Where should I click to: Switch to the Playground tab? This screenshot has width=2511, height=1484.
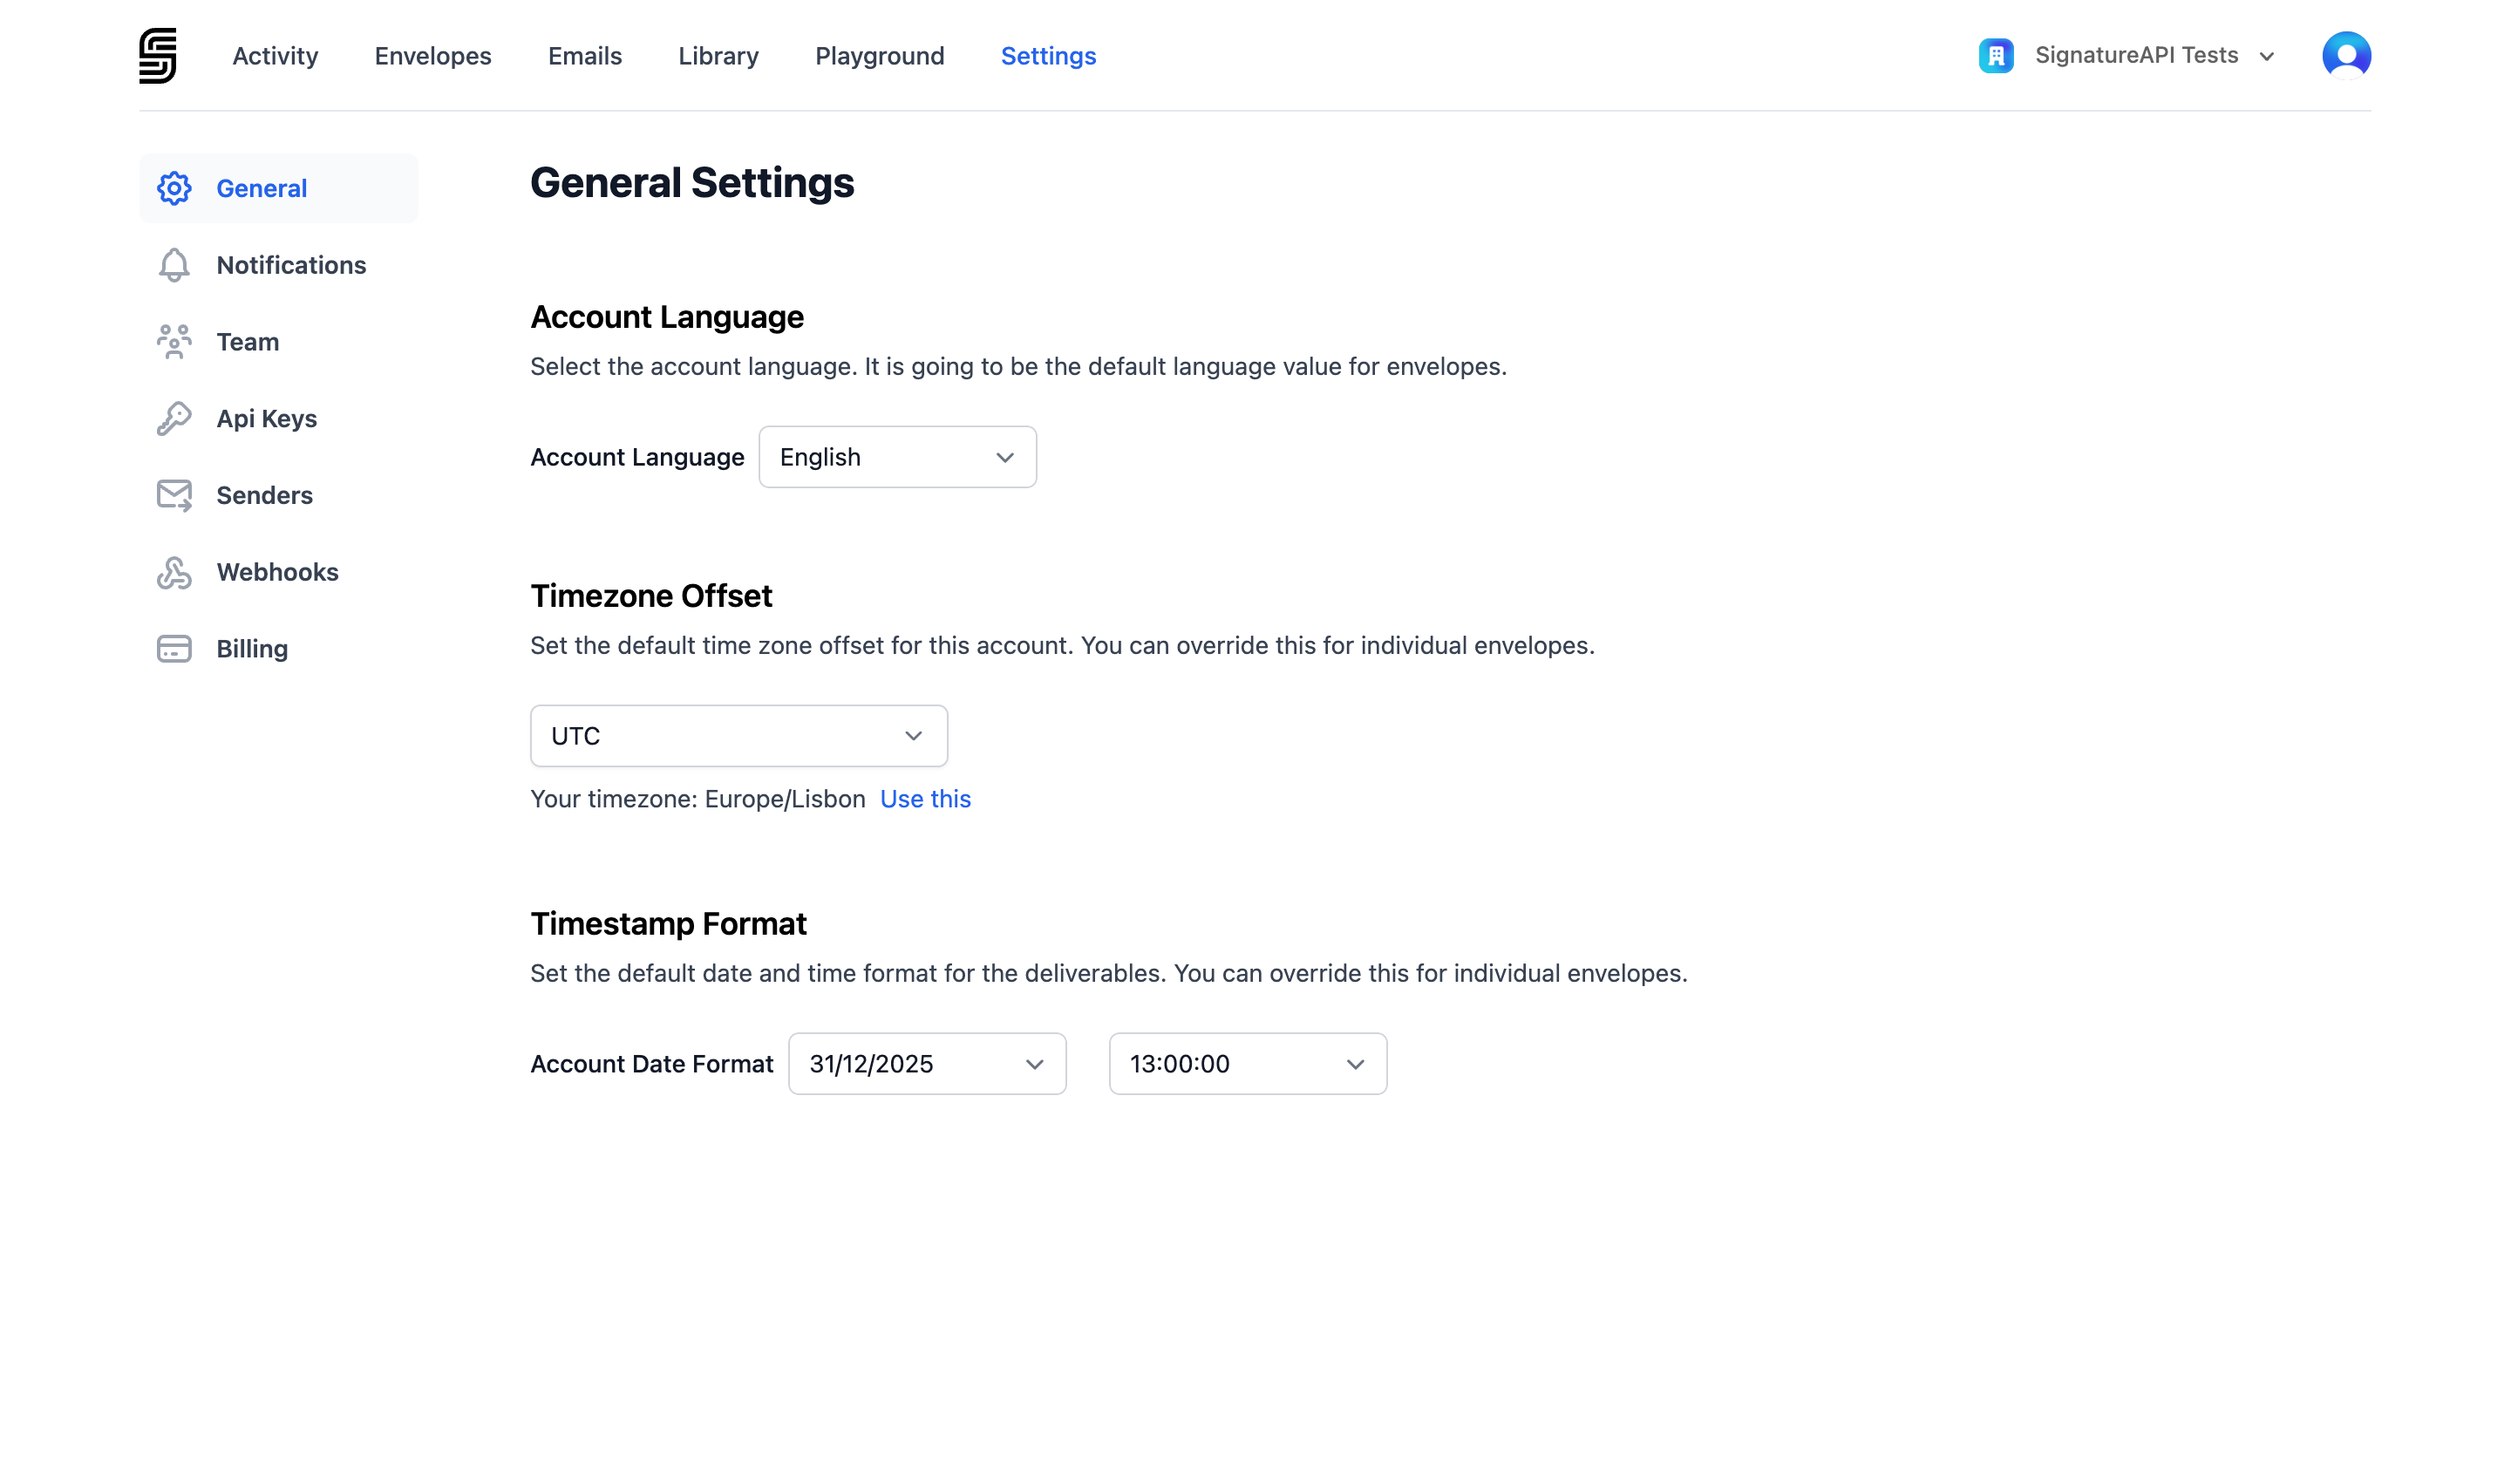879,56
